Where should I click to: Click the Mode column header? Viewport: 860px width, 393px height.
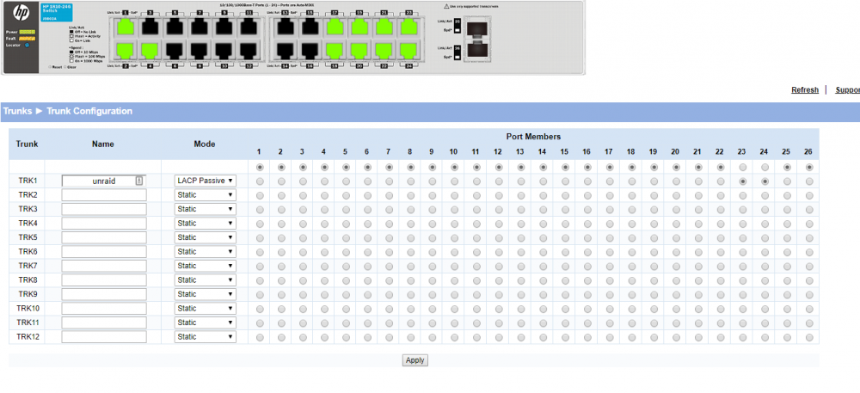pos(205,144)
